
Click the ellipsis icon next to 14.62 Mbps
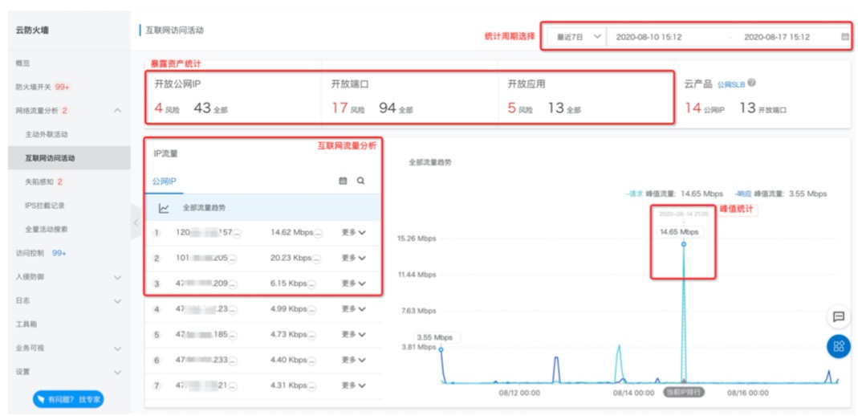[318, 233]
